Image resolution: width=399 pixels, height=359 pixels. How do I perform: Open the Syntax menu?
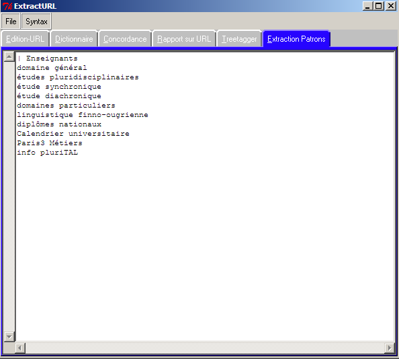36,21
